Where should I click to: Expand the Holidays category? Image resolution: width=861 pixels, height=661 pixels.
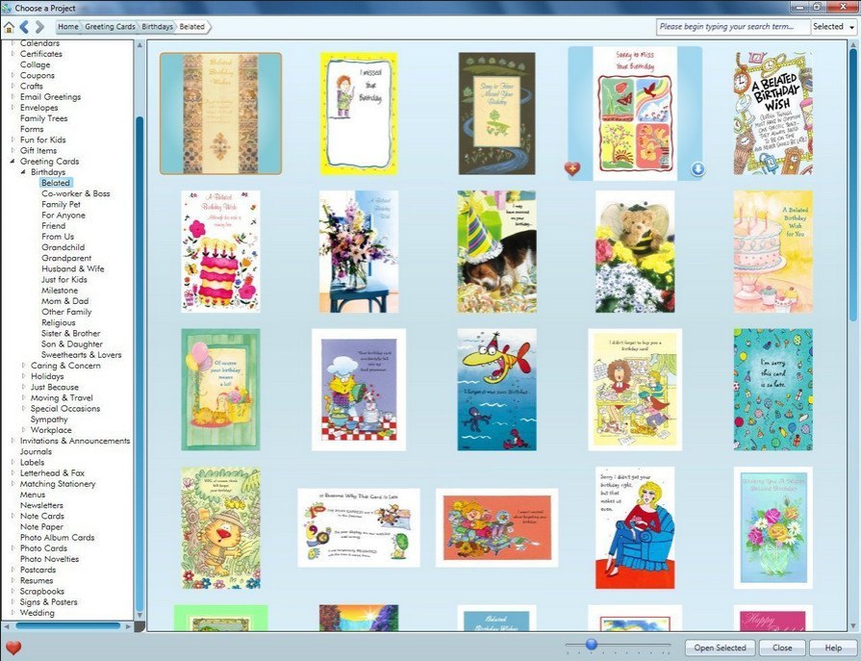coord(24,376)
